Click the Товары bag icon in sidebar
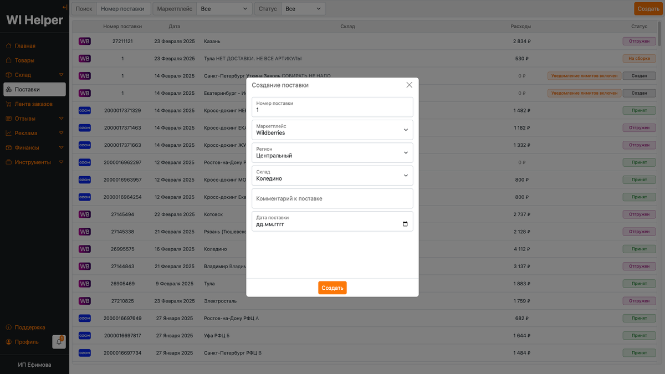 8,60
